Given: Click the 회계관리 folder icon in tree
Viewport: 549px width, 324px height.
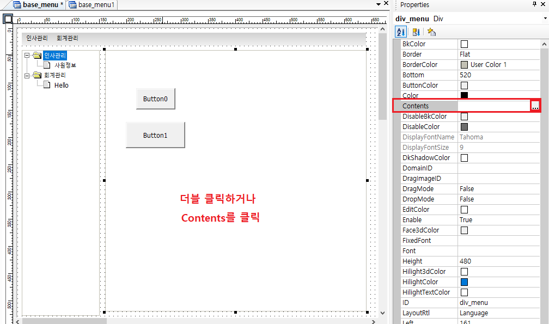Looking at the screenshot, I should (x=37, y=75).
